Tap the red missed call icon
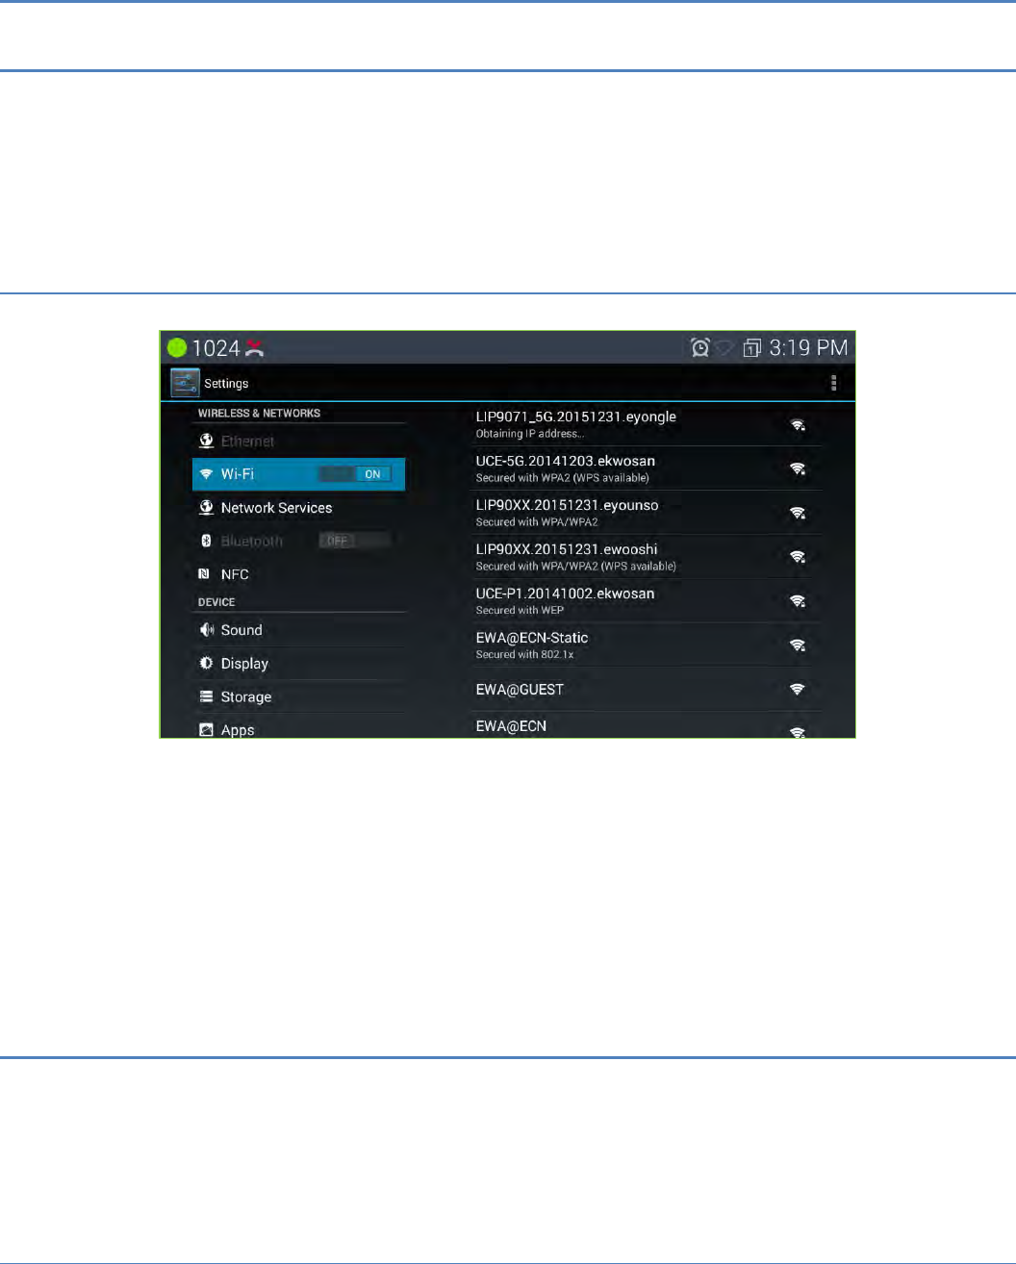This screenshot has width=1016, height=1264. [254, 348]
